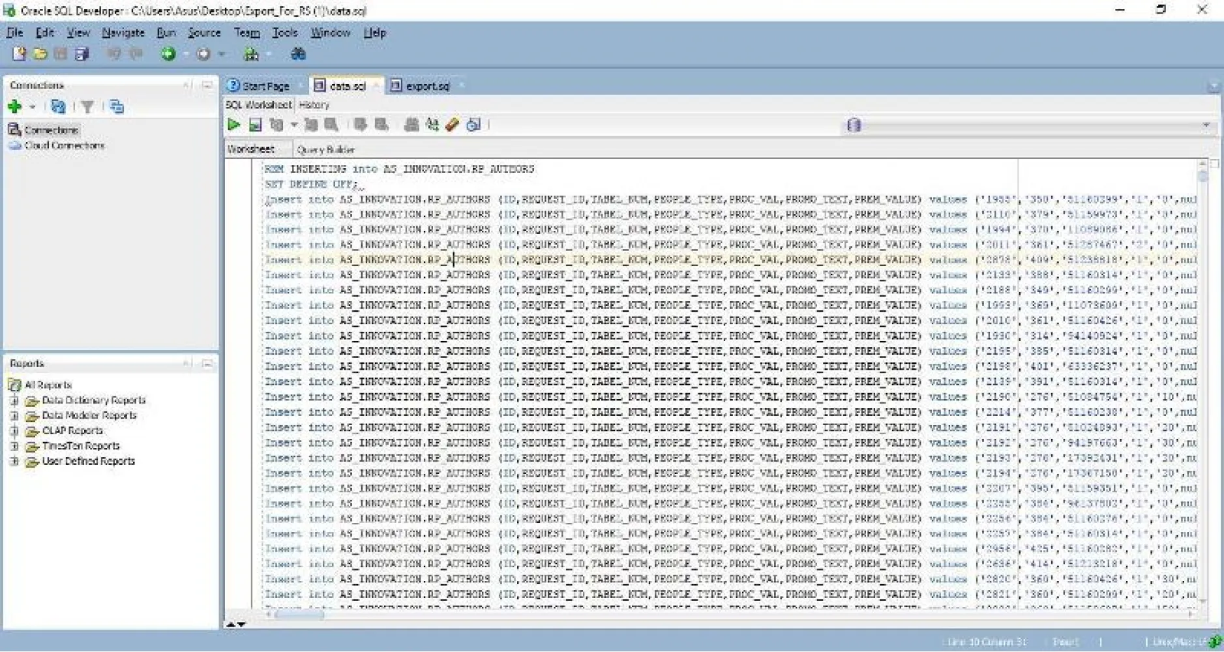
Task: Open the New Connection dropdown arrow
Action: (32, 107)
